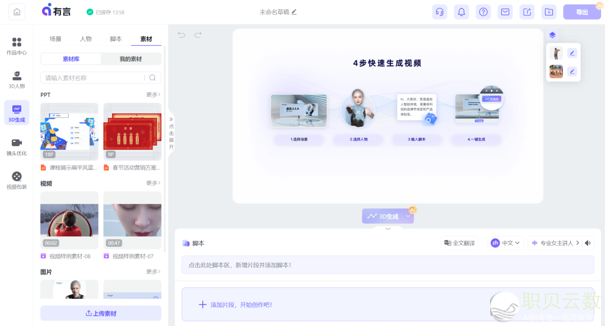Viewport: 605px width, 326px height.
Task: Click the 上传素材 upload button
Action: (x=101, y=313)
